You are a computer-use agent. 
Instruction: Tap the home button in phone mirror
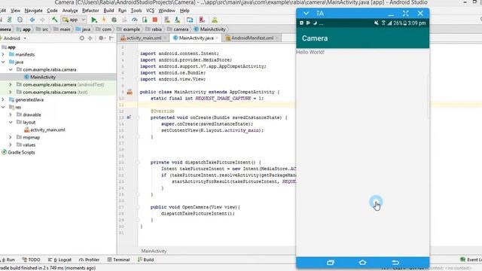tap(362, 263)
